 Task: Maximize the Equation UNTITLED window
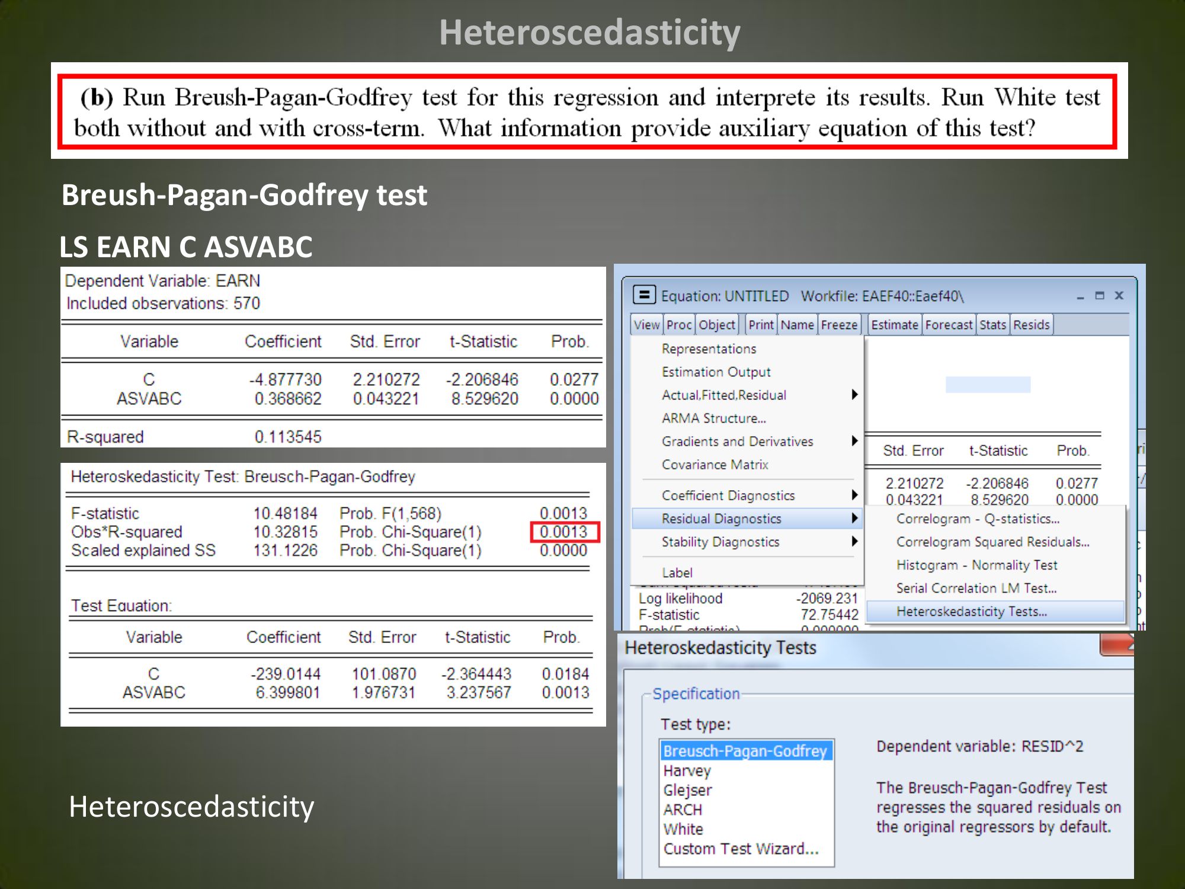1100,295
